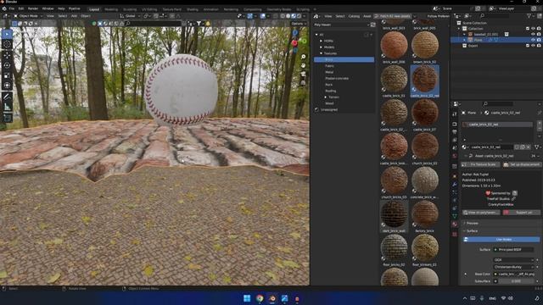The height and width of the screenshot is (305, 543).
Task: Click View on polyhaven button
Action: pos(481,213)
